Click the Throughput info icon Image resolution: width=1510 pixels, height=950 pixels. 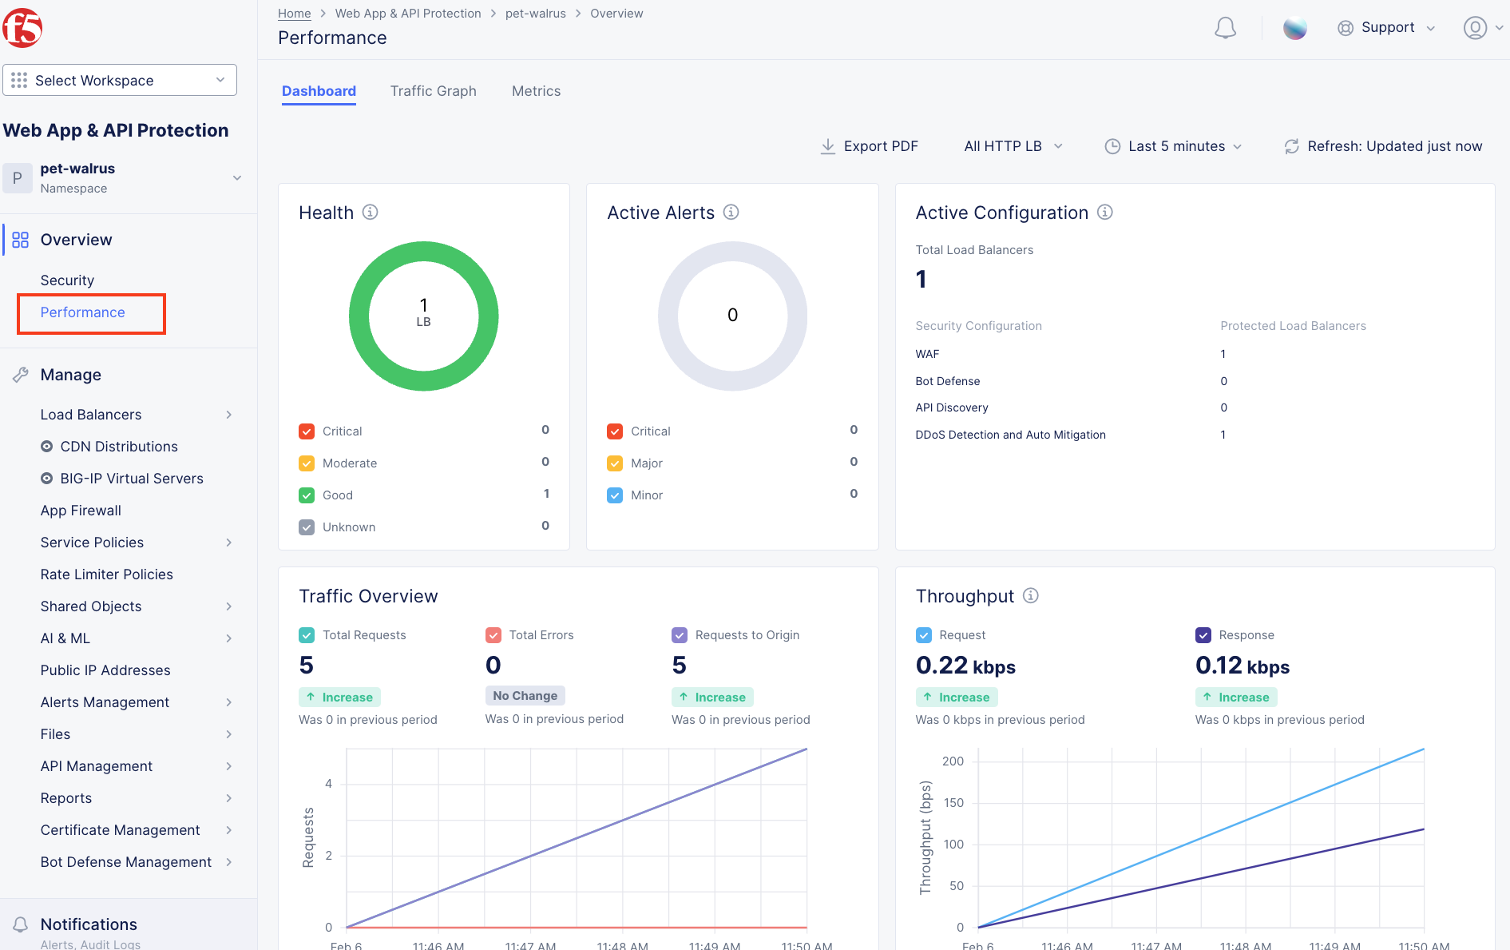[x=1030, y=595]
